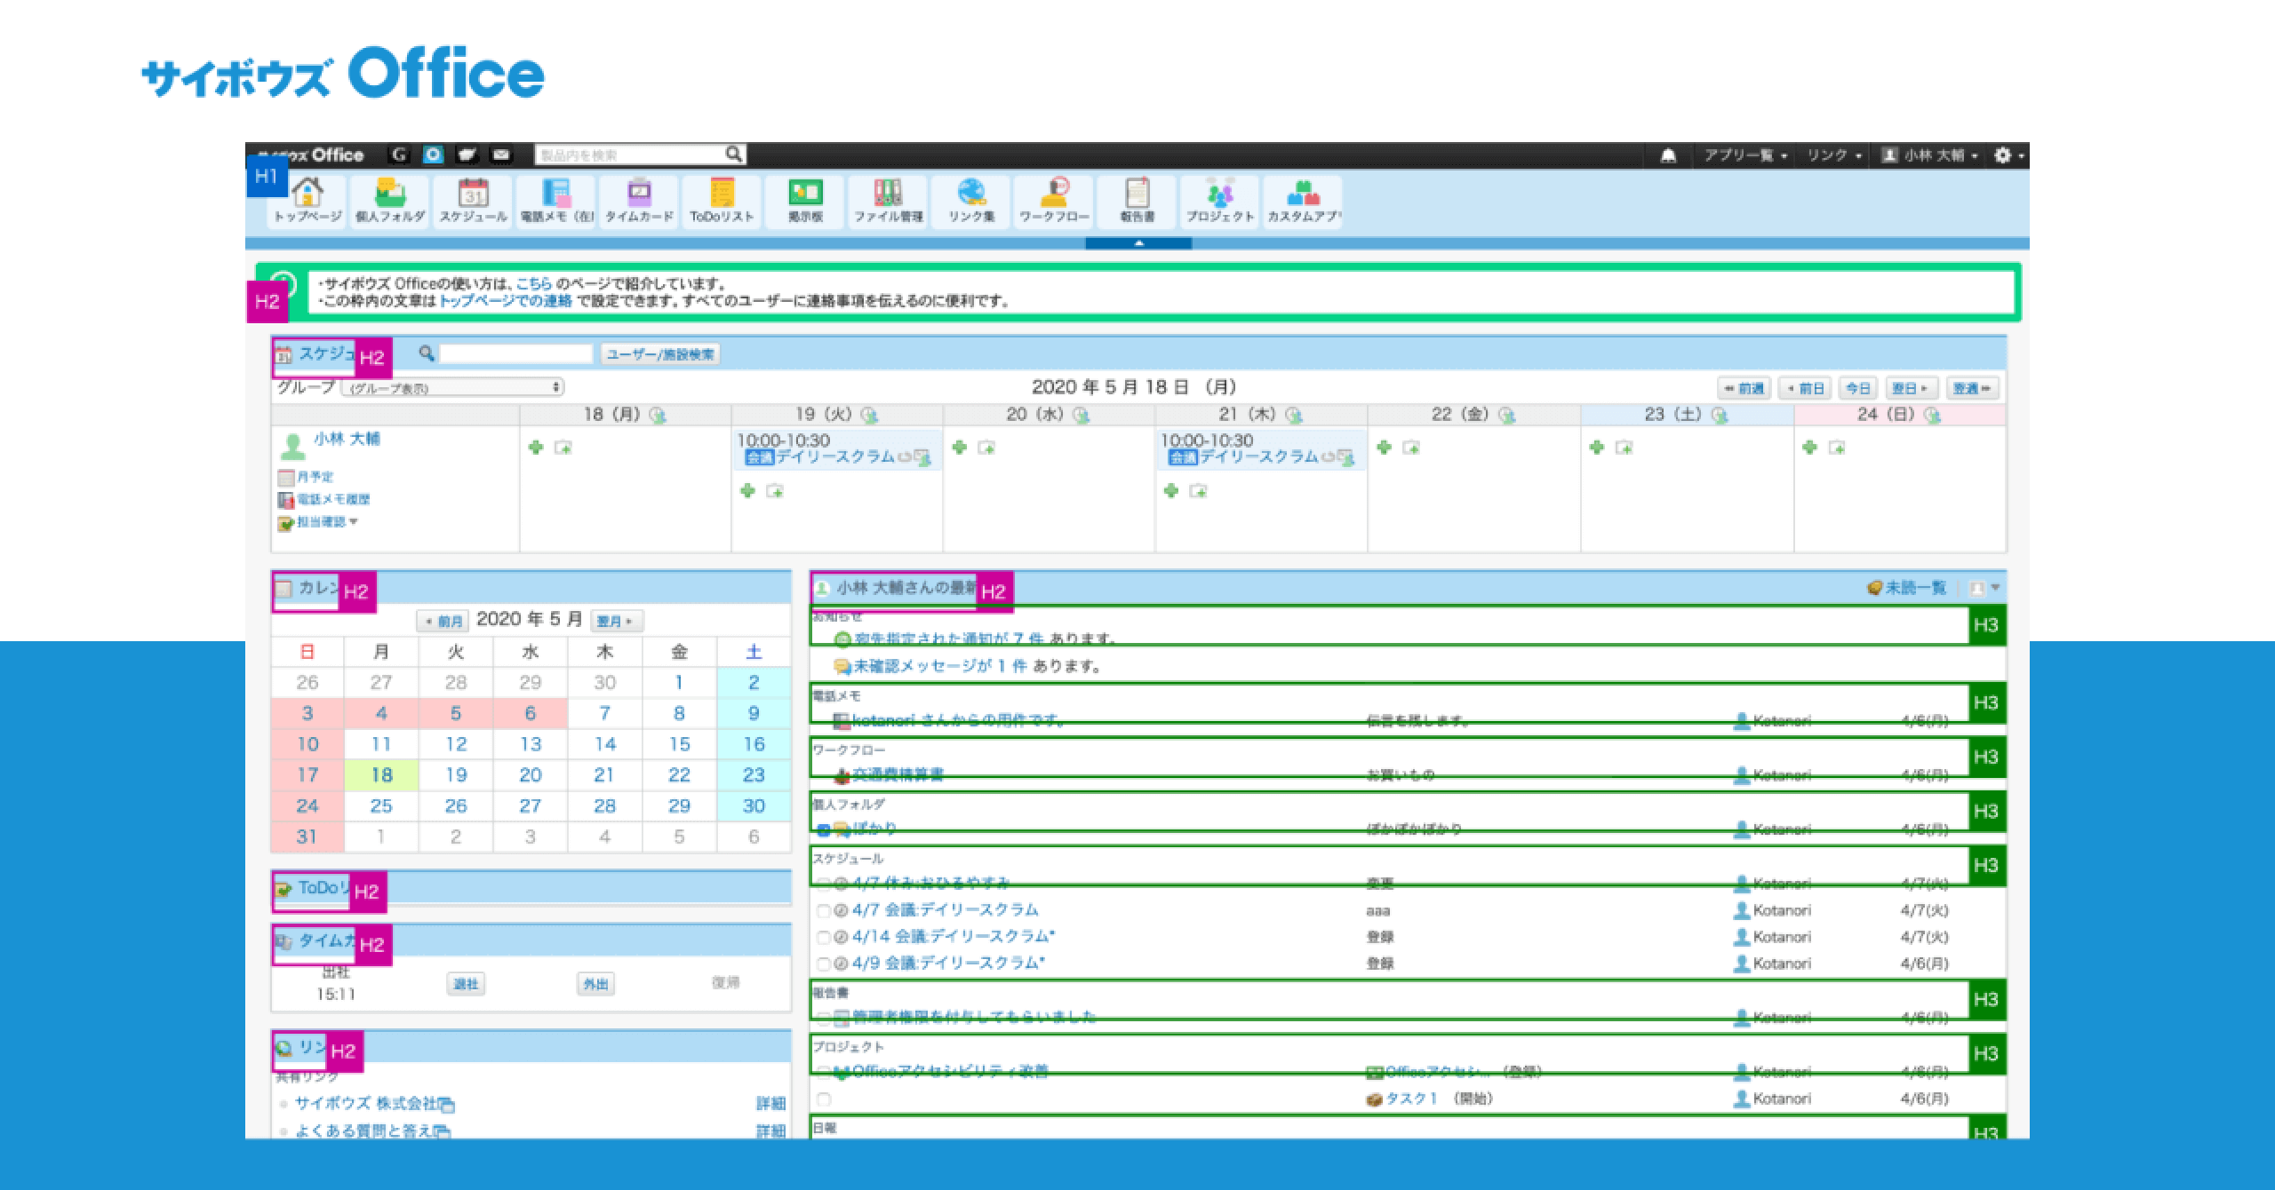Expand the リンク header menu
2275x1190 pixels.
(x=1834, y=155)
